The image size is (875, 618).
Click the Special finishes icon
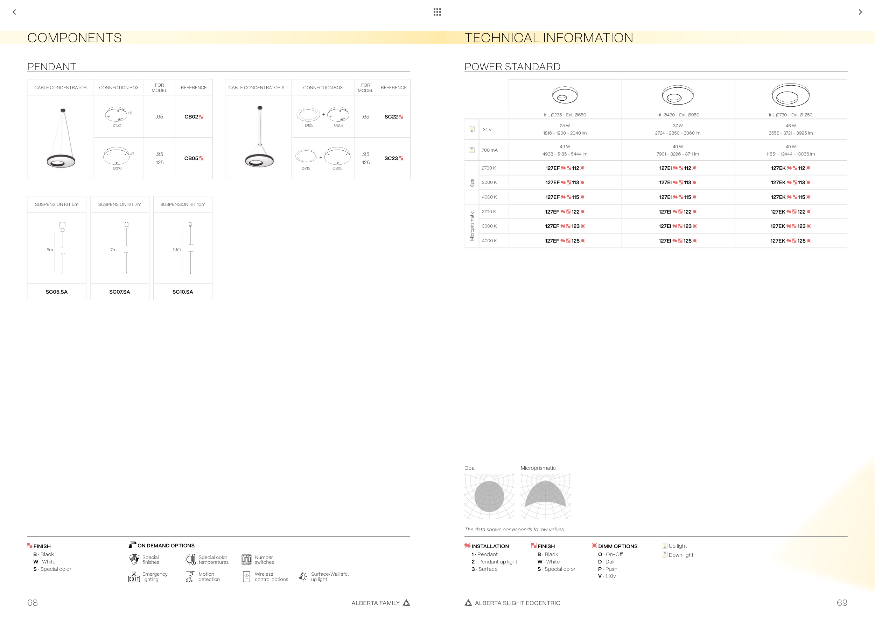point(134,559)
